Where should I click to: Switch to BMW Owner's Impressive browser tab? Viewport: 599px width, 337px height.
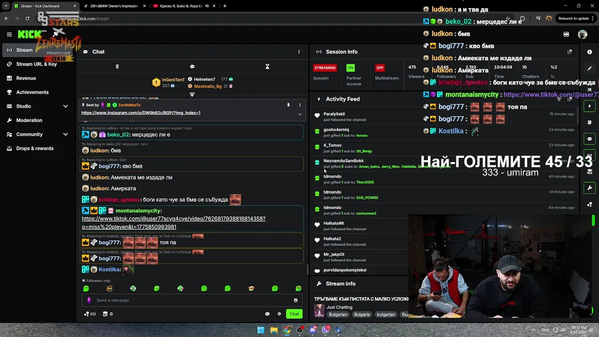click(115, 6)
